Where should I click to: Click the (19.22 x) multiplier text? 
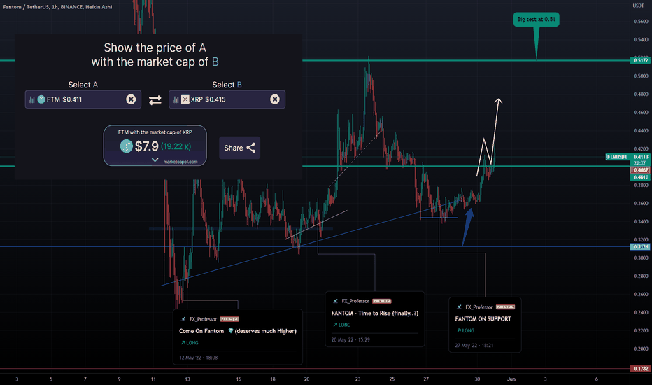176,146
